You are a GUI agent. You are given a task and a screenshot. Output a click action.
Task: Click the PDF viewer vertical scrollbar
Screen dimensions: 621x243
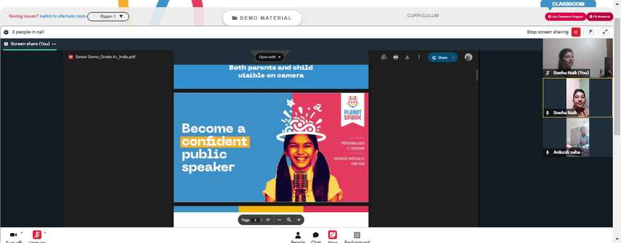477,75
